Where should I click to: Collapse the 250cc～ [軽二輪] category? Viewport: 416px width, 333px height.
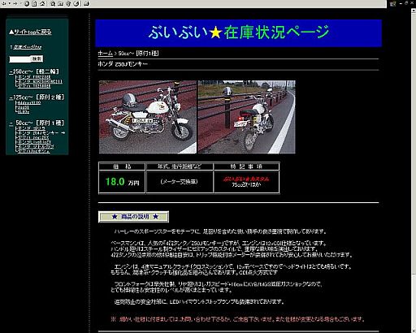[x=11, y=72]
